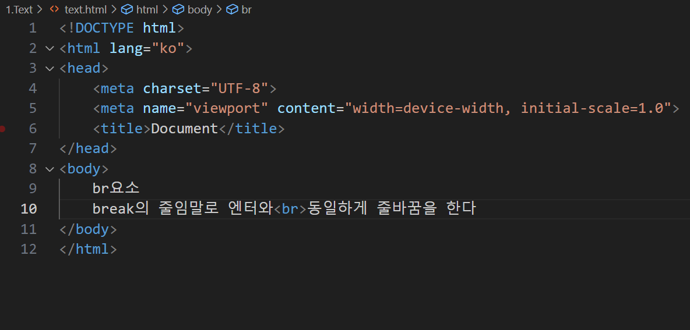Click line number 10 in the gutter

tap(29, 209)
